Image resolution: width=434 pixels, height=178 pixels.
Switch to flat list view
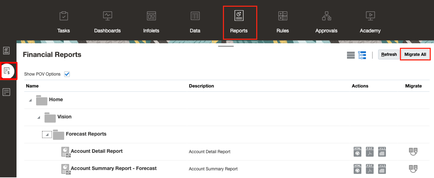351,55
